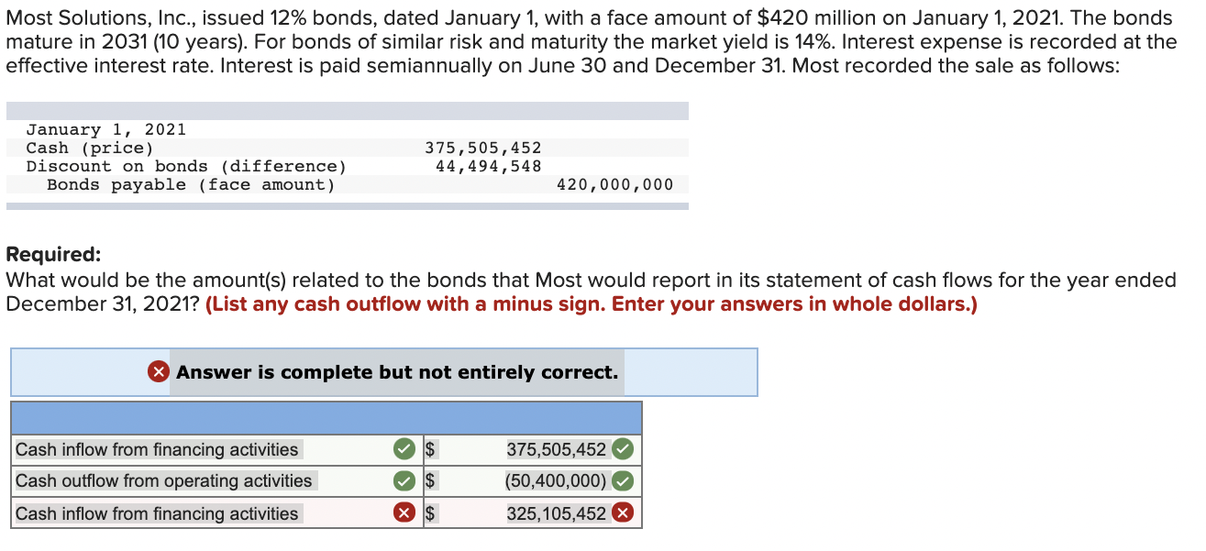
Task: Click red X icon beside the third row label
Action: [405, 512]
